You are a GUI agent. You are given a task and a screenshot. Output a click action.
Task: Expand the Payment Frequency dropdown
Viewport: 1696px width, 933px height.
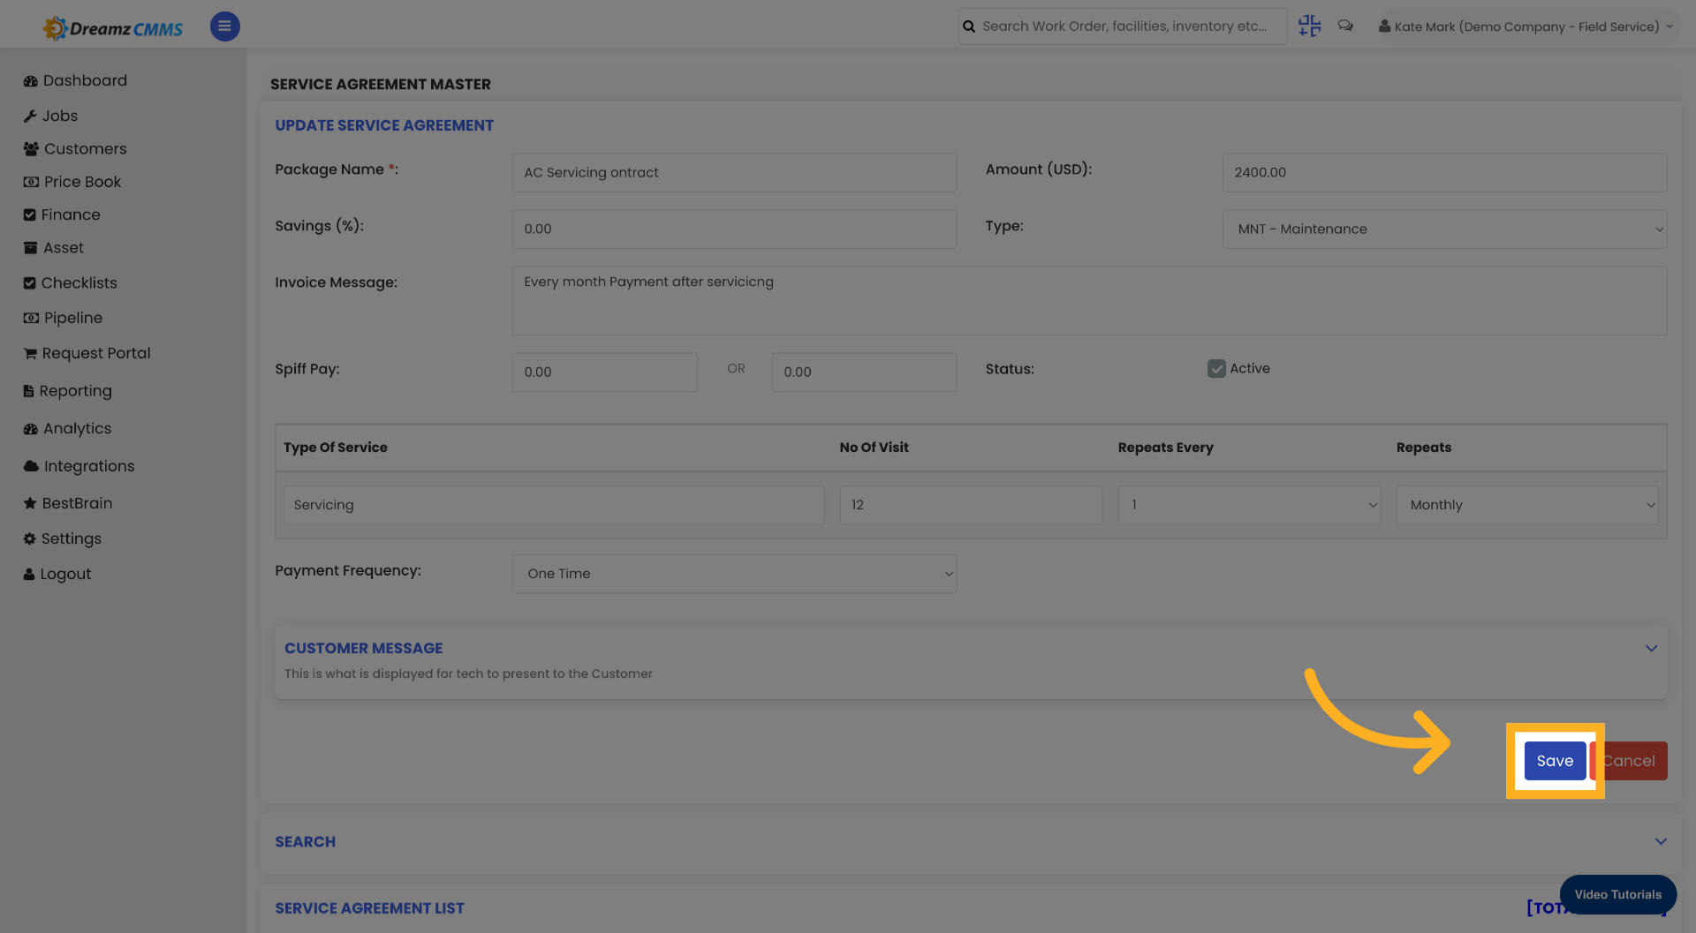click(x=734, y=574)
